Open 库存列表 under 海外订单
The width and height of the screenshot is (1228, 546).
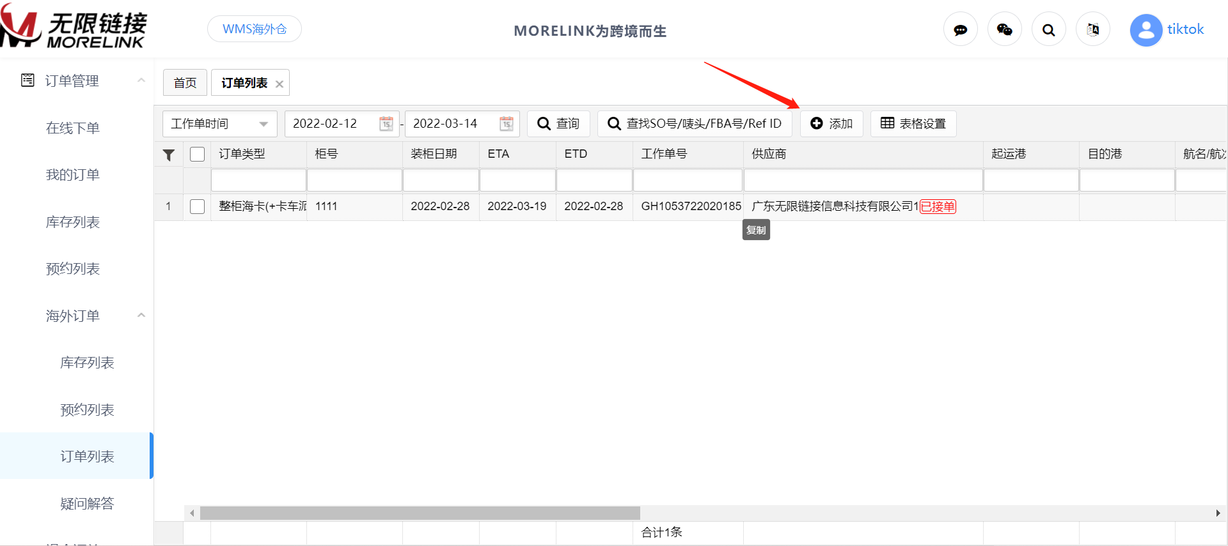click(87, 362)
